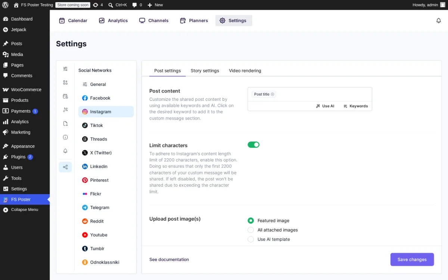Open comments bubble in admin bar
Viewport: 448px width, 280px height.
[x=137, y=5]
